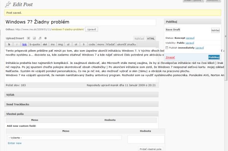Open the Screen Options tab

(x=193, y=1)
